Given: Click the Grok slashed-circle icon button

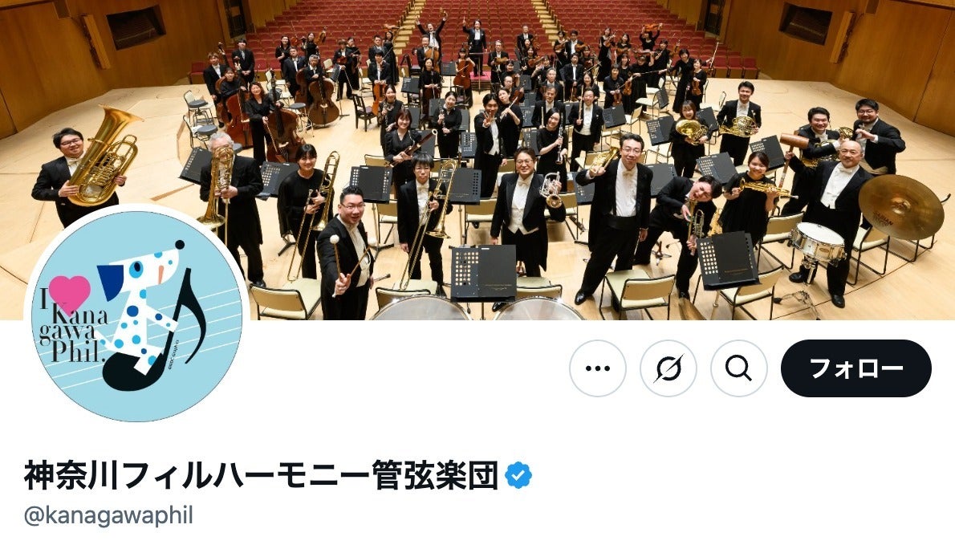Looking at the screenshot, I should [668, 368].
